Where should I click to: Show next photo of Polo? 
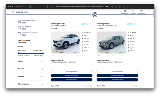tap(123, 56)
